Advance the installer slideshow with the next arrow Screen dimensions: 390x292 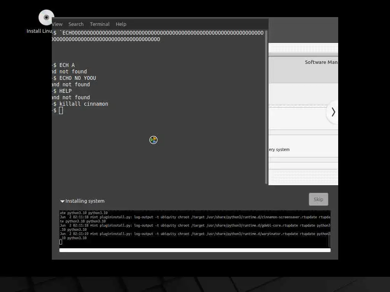tap(333, 112)
